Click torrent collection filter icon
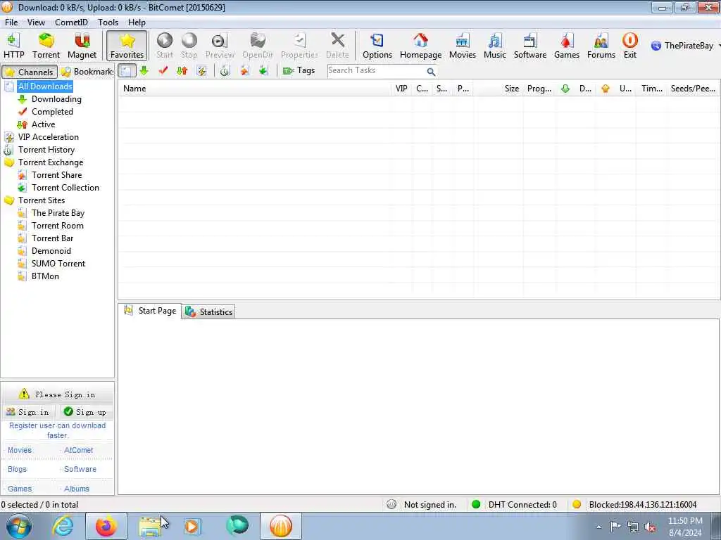Screen dimensions: 721x540 click(x=263, y=71)
